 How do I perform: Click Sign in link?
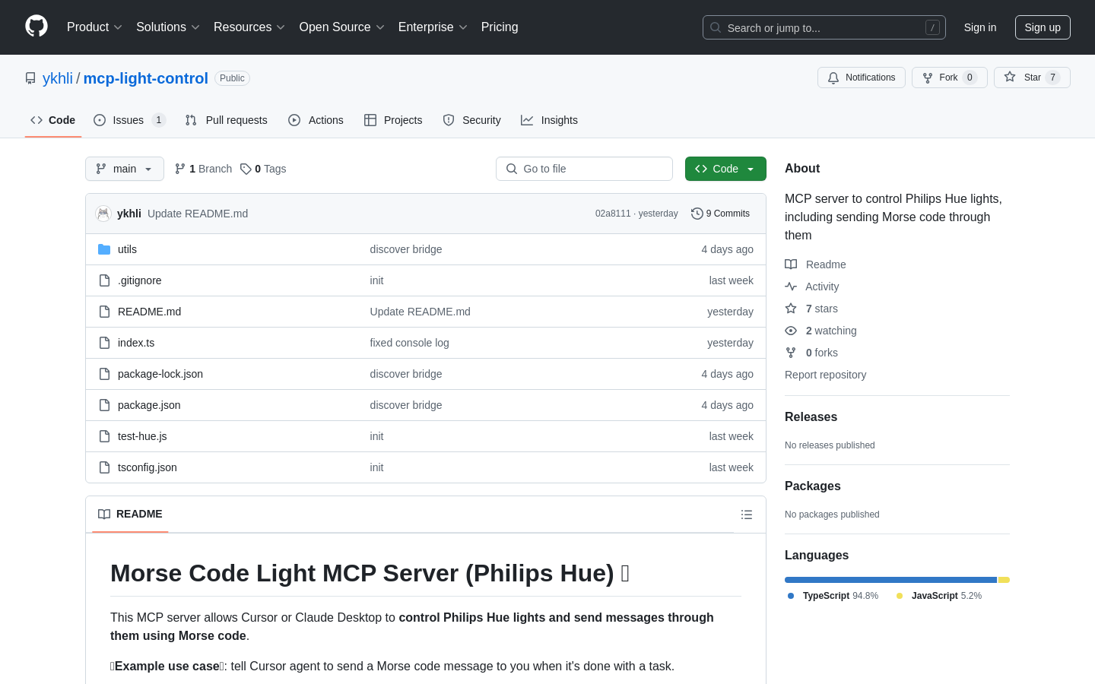point(979,27)
